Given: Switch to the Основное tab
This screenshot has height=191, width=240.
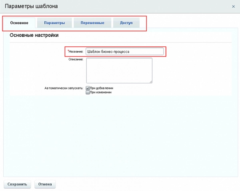Looking at the screenshot, I should click(19, 23).
